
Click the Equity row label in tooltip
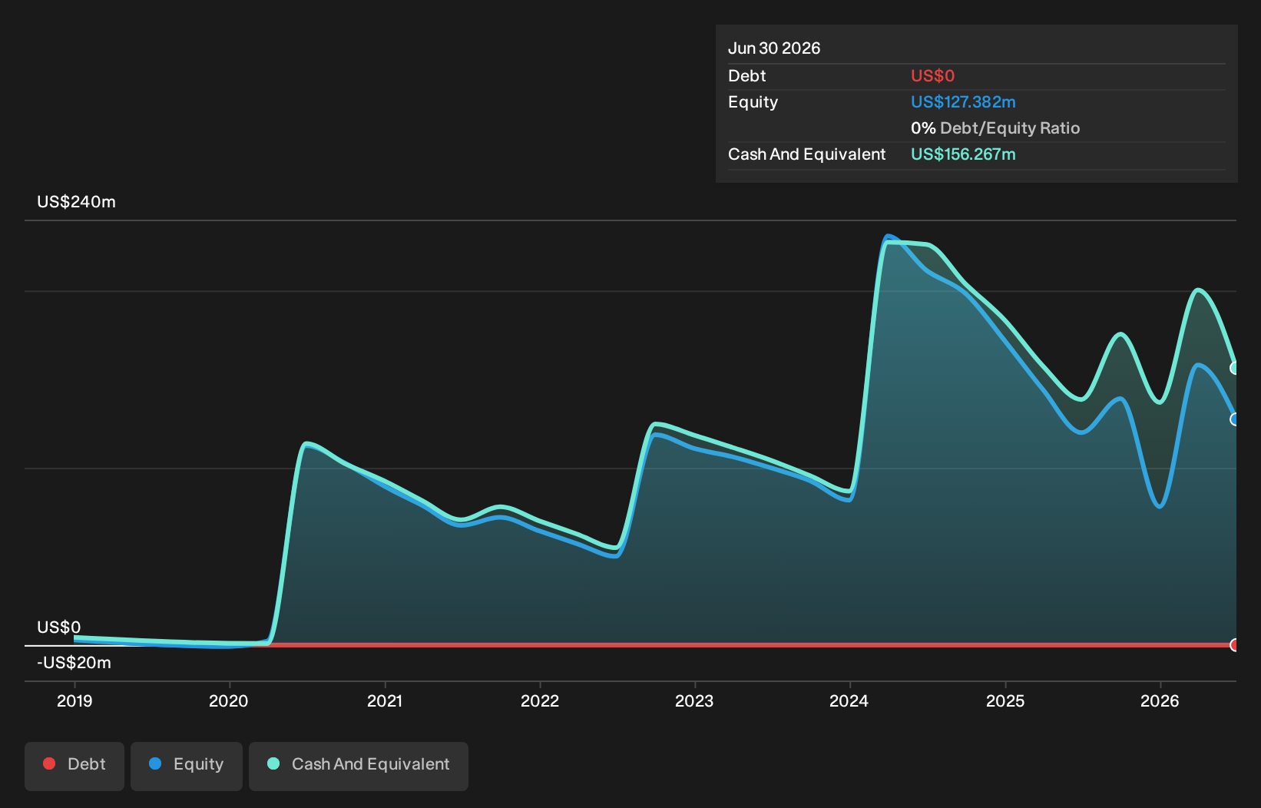753,102
